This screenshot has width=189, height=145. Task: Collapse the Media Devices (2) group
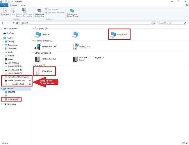(x=33, y=41)
